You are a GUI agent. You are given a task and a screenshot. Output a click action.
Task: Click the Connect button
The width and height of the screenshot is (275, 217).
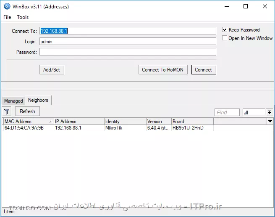point(204,69)
